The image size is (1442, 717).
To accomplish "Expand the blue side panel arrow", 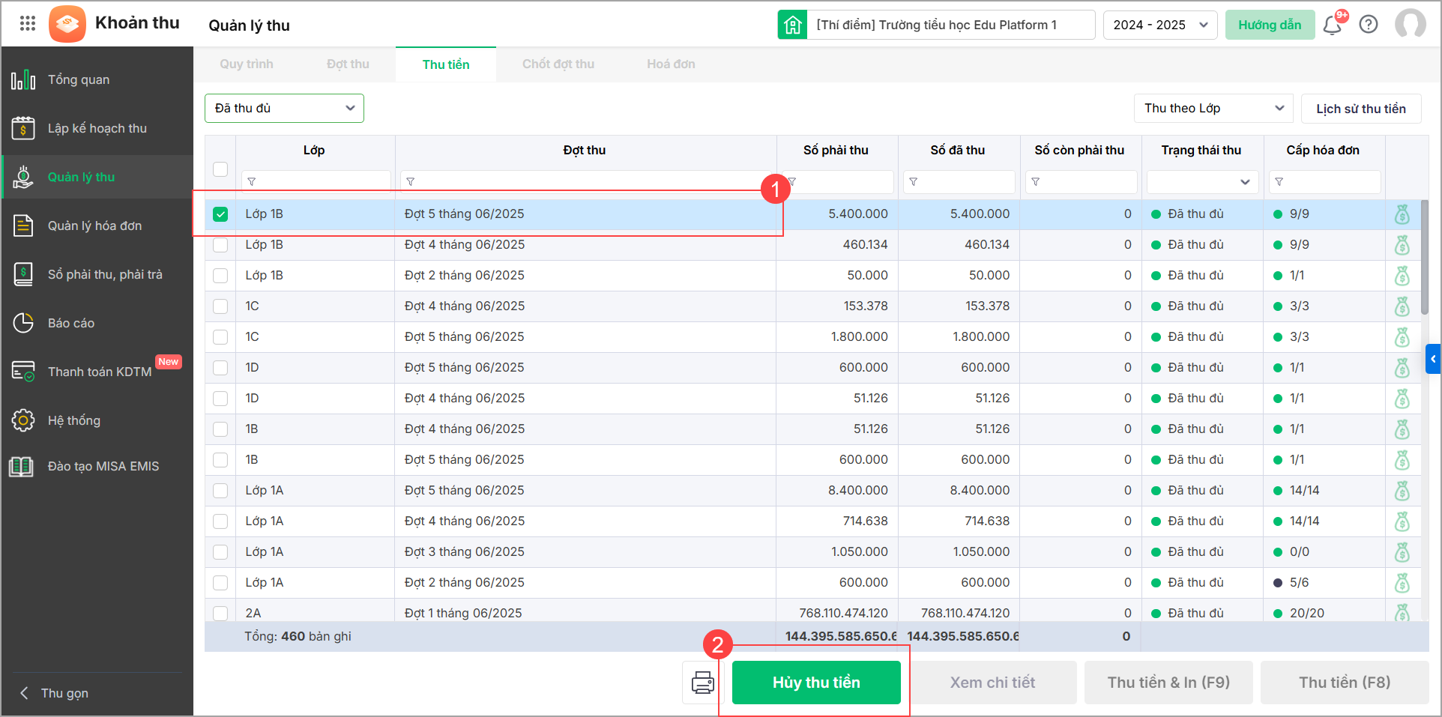I will click(1433, 359).
